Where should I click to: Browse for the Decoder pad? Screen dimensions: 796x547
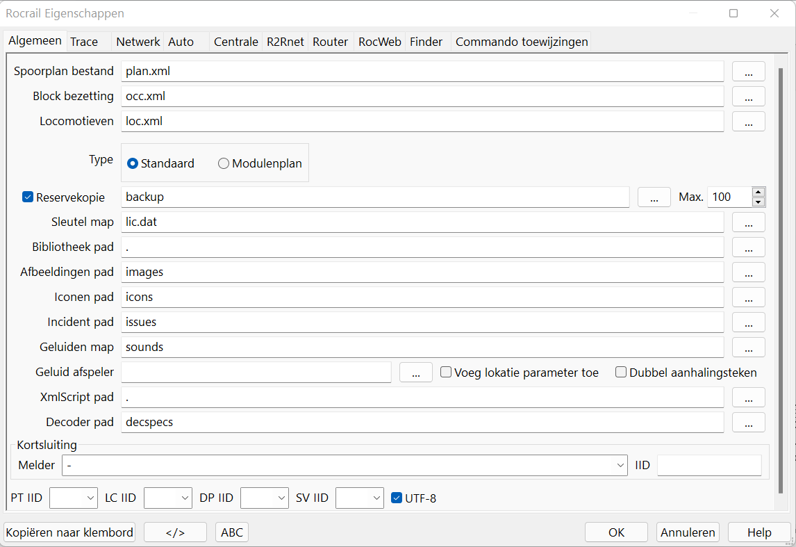748,423
